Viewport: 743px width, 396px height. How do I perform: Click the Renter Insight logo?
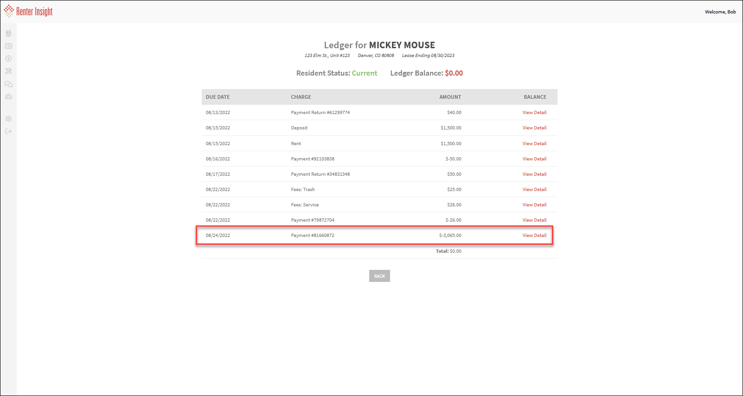coord(28,11)
